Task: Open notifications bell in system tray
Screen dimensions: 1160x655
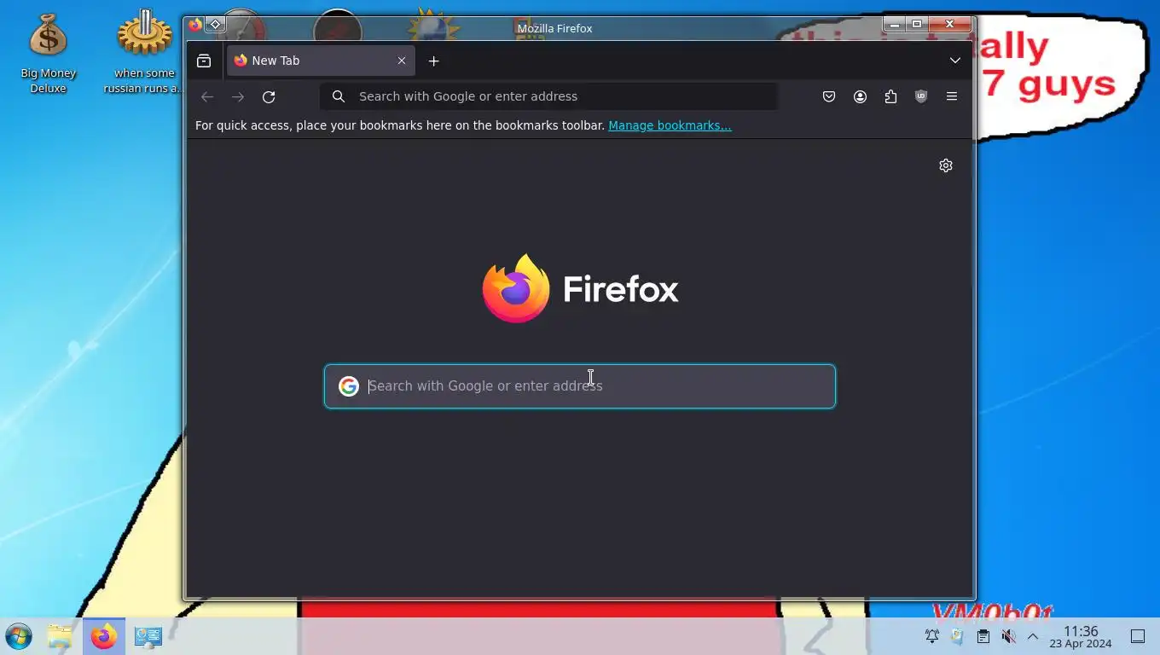Action: coord(932,636)
